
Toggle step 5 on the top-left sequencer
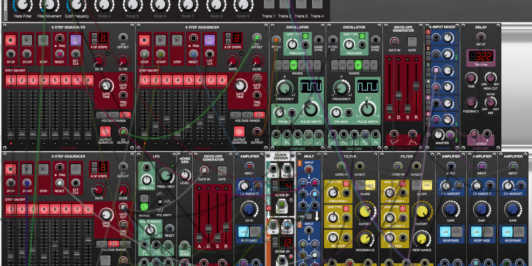click(55, 80)
